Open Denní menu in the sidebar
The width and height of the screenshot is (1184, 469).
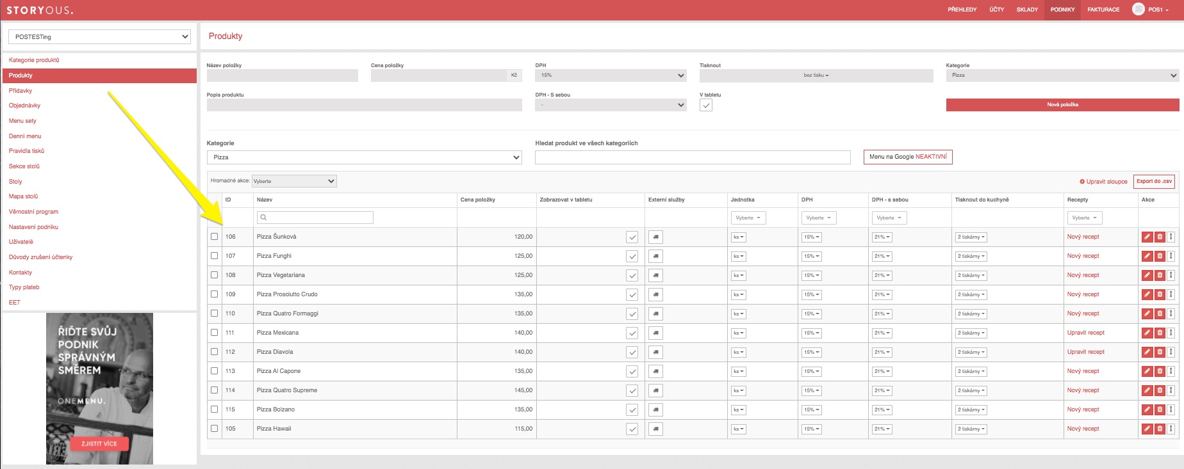[x=25, y=136]
